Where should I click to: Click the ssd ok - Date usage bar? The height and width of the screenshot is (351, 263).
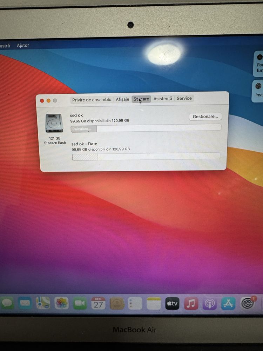[146, 157]
